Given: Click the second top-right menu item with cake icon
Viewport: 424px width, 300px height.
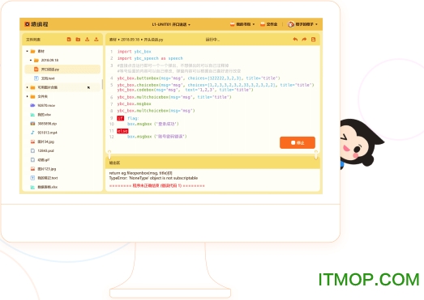Looking at the screenshot, I should click(269, 24).
